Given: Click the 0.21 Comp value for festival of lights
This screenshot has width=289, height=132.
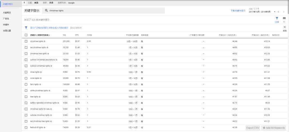Looking at the screenshot, I should click(89, 127).
